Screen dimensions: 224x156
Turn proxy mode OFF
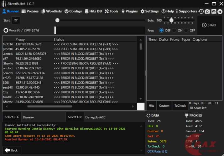pos(186,31)
